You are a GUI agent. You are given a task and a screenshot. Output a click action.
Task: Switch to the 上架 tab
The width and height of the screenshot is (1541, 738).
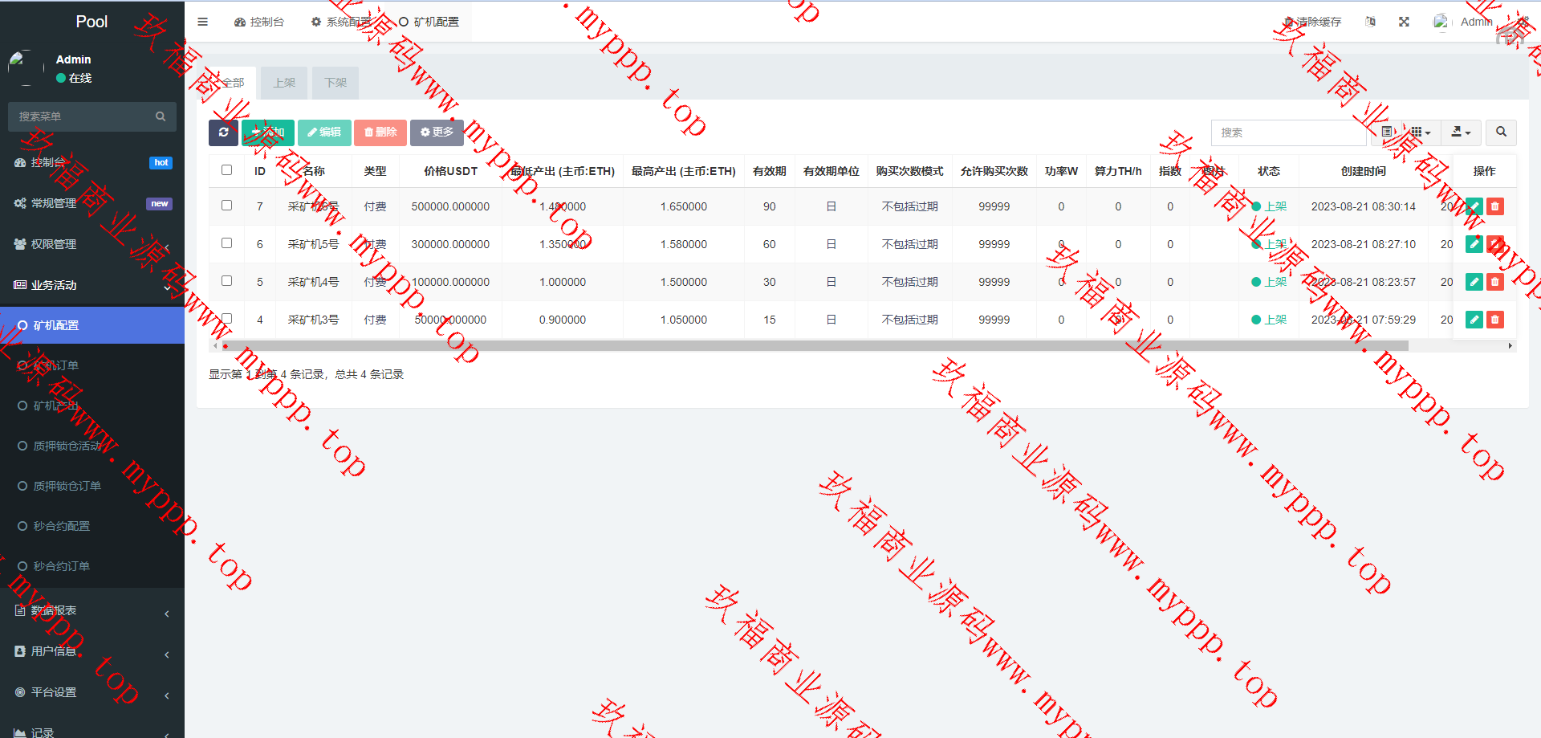tap(284, 83)
